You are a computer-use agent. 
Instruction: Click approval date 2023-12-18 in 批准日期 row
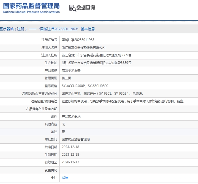70,147
